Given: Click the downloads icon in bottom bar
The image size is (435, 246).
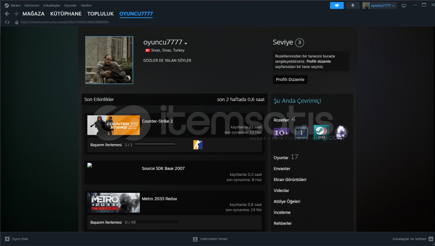Looking at the screenshot, I should tap(195, 239).
